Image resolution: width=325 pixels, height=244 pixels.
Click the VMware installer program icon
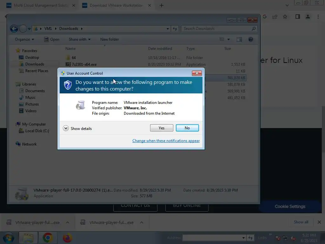point(80,105)
